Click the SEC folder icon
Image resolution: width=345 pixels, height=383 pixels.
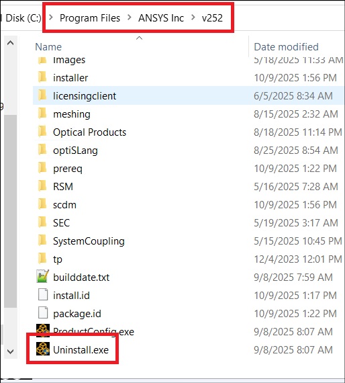42,222
